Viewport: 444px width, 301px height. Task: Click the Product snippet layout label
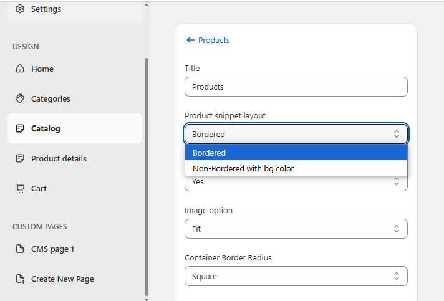coord(225,115)
